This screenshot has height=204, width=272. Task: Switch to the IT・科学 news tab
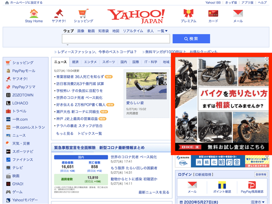151,62
